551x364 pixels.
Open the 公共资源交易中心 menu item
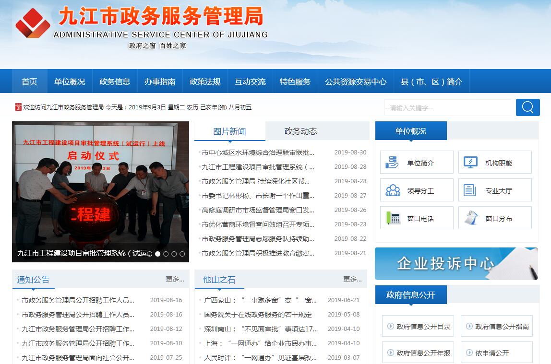[x=355, y=82]
